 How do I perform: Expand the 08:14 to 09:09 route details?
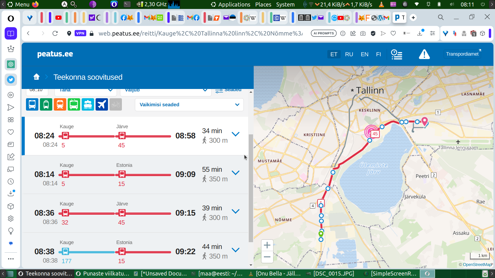click(236, 173)
